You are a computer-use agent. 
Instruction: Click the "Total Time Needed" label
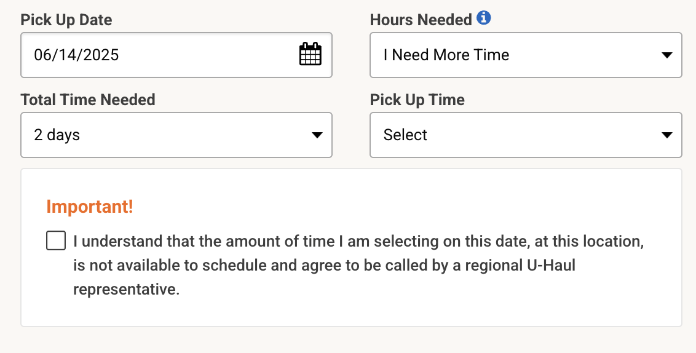click(88, 100)
